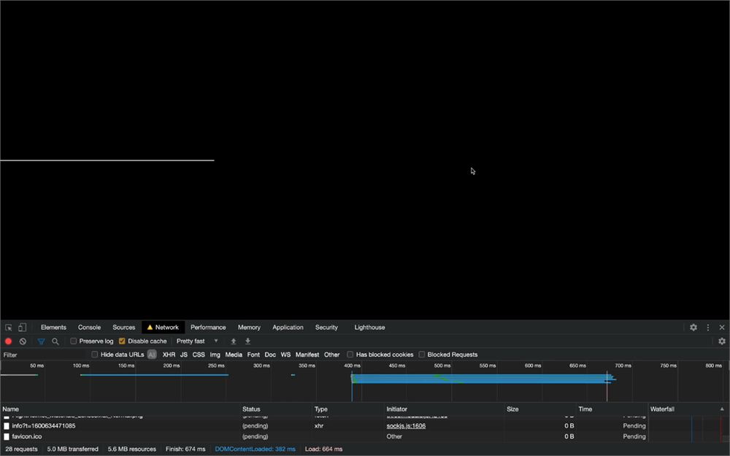Open DevTools main settings gear
This screenshot has width=730, height=456.
click(x=693, y=328)
